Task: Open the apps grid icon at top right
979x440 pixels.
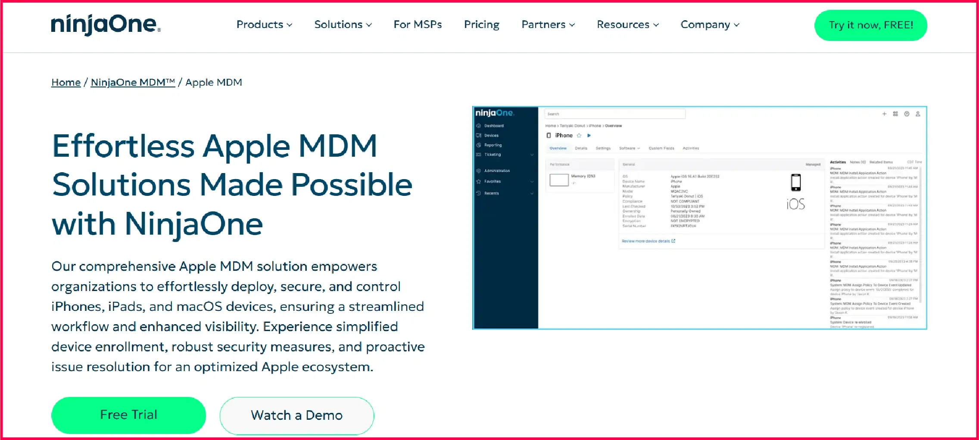Action: pos(895,114)
